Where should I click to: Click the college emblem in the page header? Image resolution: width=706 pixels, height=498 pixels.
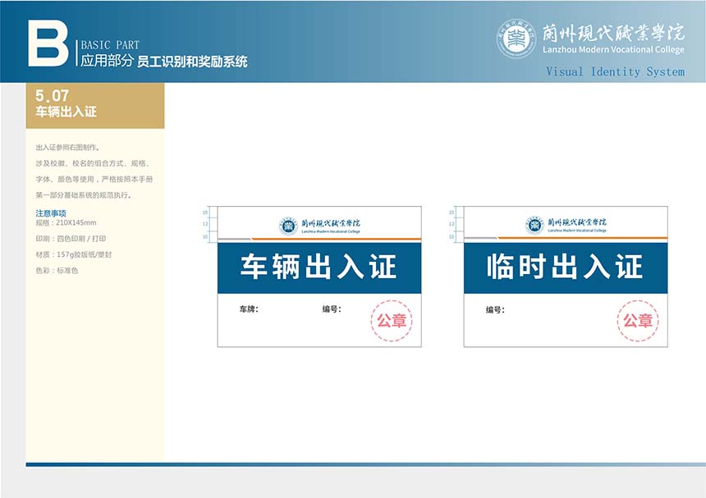point(516,39)
